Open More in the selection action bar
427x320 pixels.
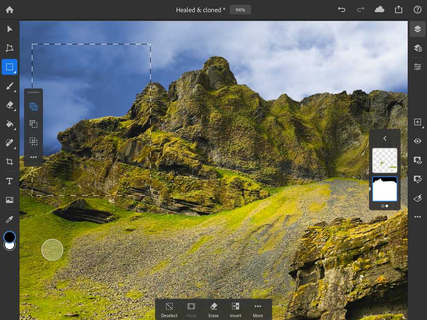point(257,310)
